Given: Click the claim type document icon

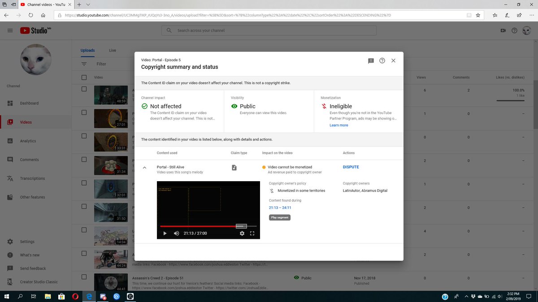Looking at the screenshot, I should pyautogui.click(x=234, y=167).
